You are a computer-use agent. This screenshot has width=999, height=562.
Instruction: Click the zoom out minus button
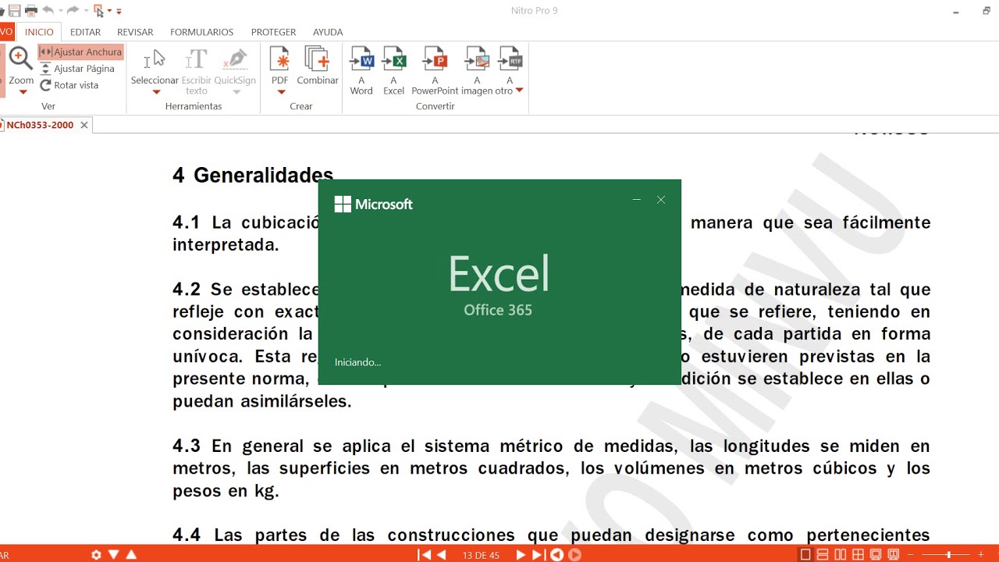point(910,555)
